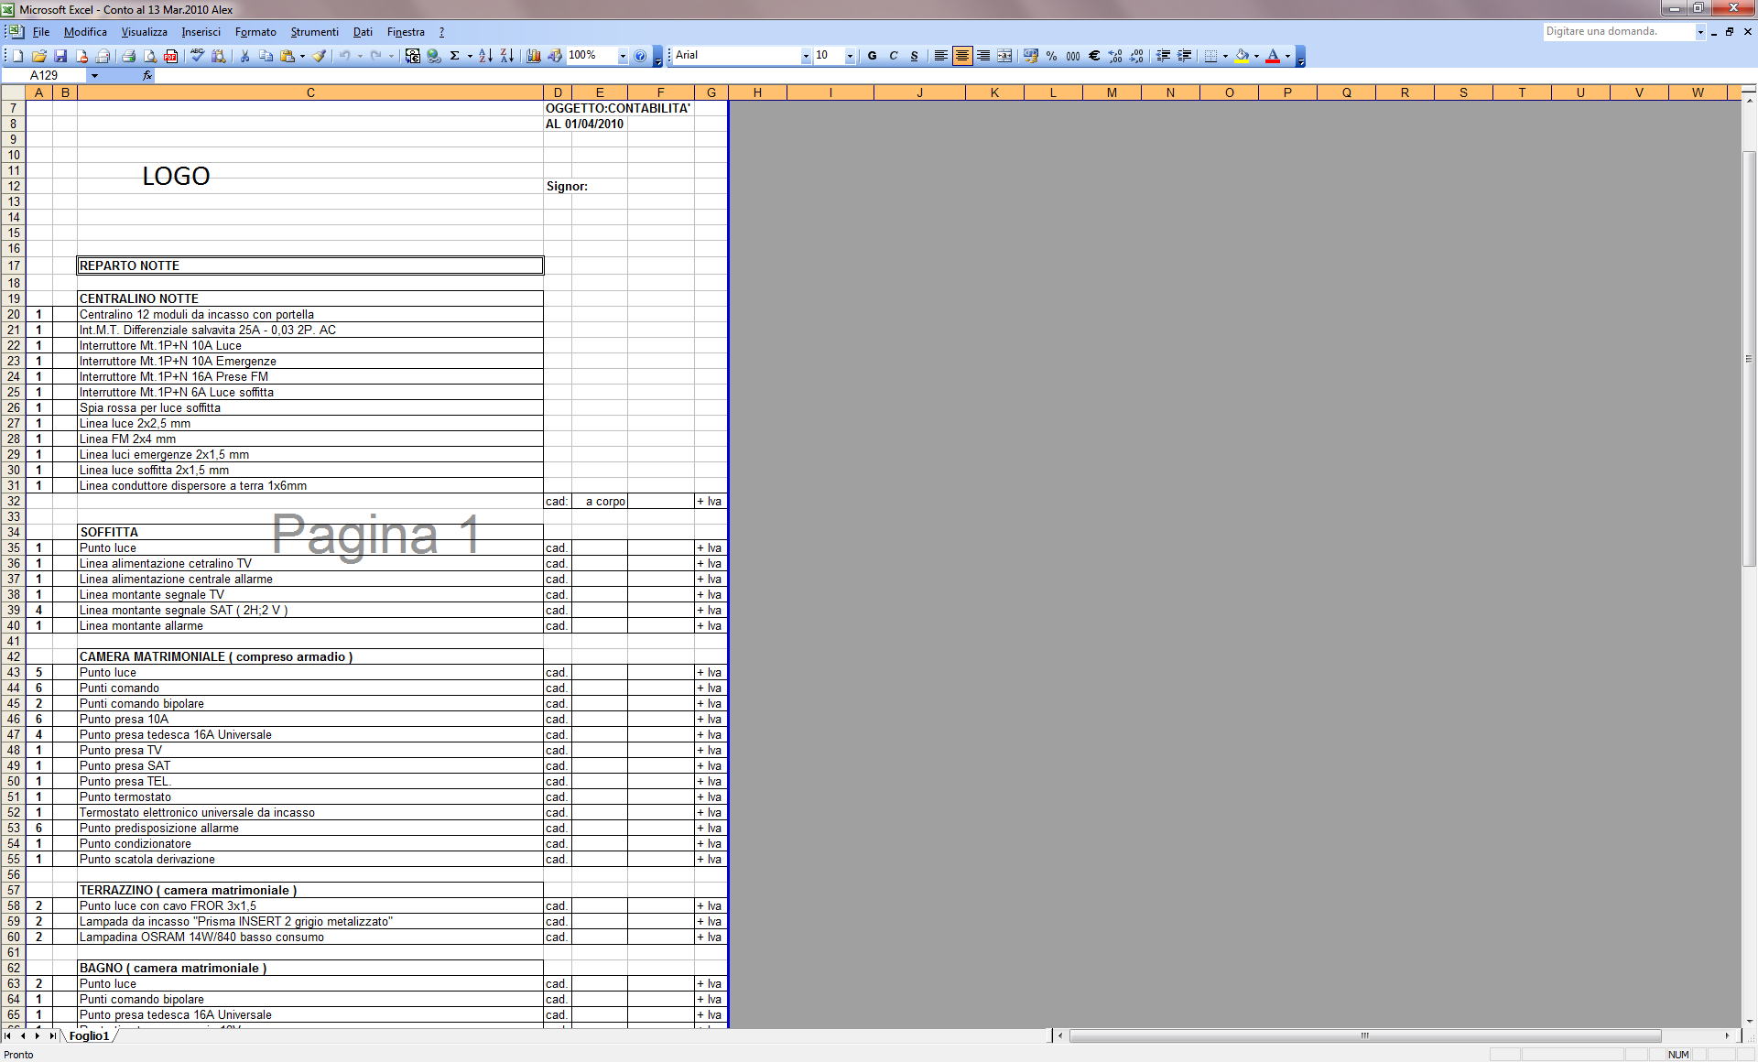Open the Arial font name dropdown

(806, 56)
